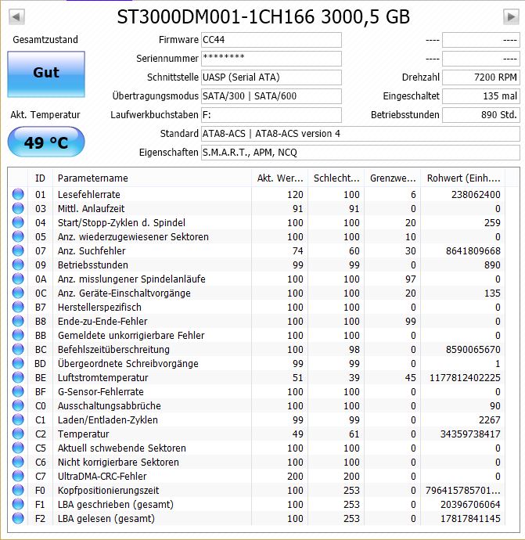Click the 49 °C temperature indicator

(x=46, y=142)
